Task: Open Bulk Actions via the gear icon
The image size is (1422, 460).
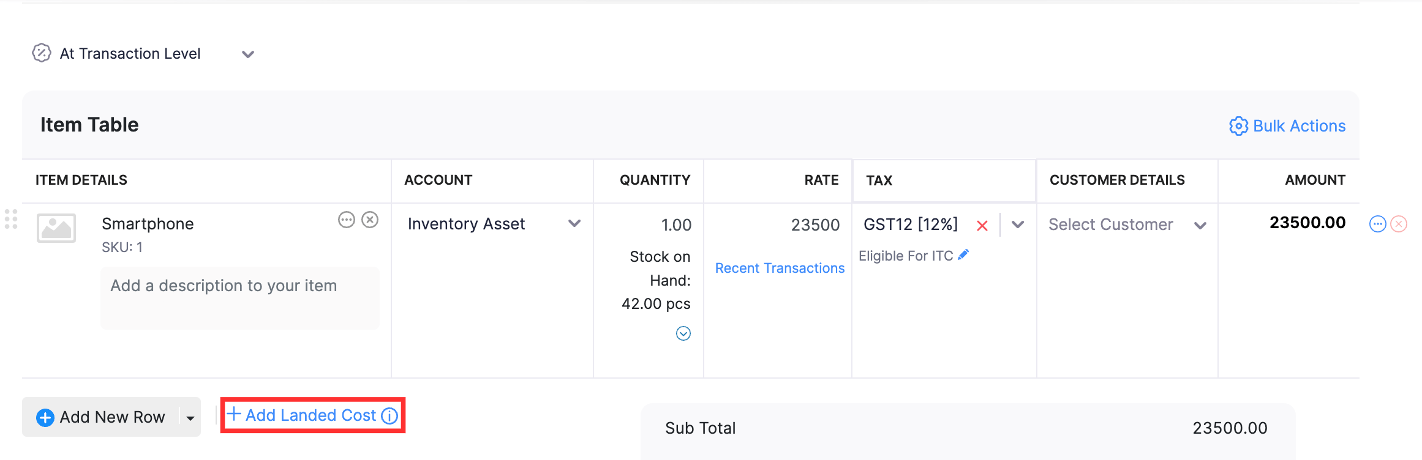Action: tap(1238, 126)
